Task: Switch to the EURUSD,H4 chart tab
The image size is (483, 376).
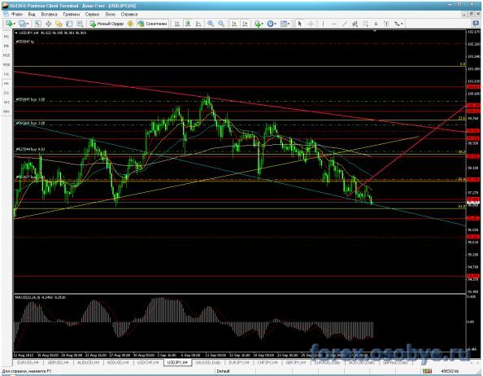Action: click(x=28, y=363)
